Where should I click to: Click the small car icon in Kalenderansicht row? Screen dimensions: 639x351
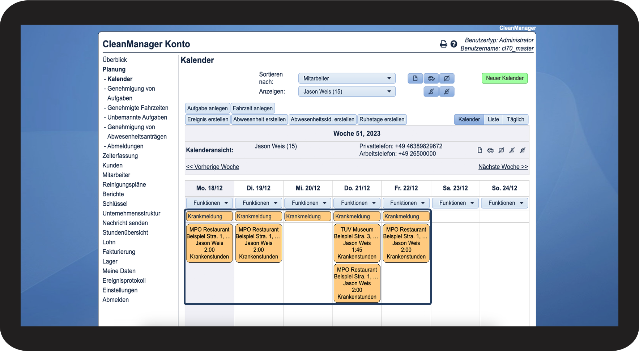click(x=490, y=150)
